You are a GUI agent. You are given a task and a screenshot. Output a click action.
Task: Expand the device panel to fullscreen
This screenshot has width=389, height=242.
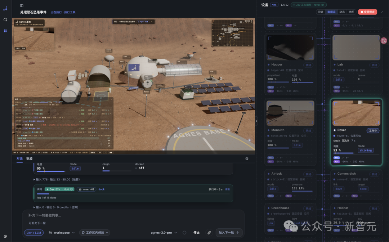pos(382,12)
